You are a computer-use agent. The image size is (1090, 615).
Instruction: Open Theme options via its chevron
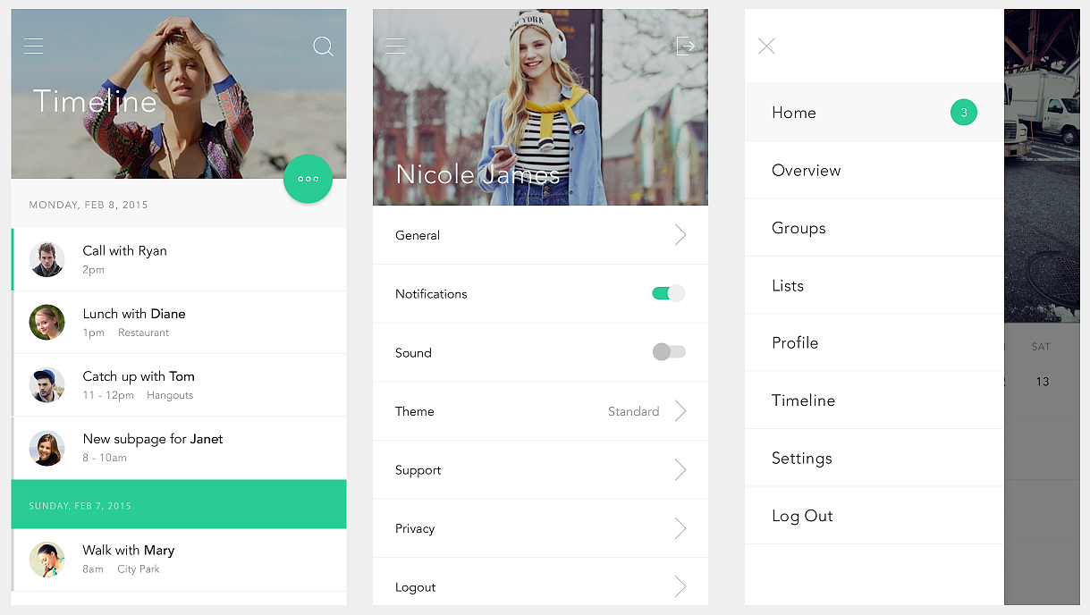[680, 411]
